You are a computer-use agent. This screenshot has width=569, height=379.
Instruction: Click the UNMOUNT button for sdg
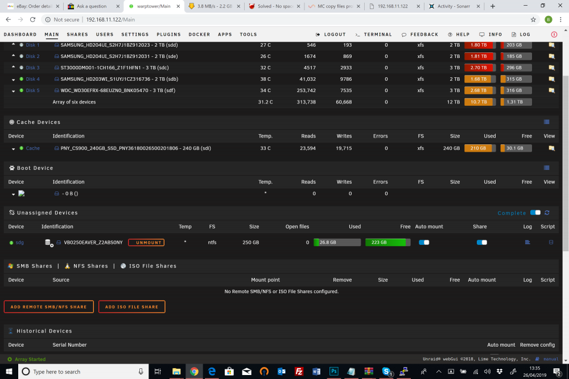[146, 243]
